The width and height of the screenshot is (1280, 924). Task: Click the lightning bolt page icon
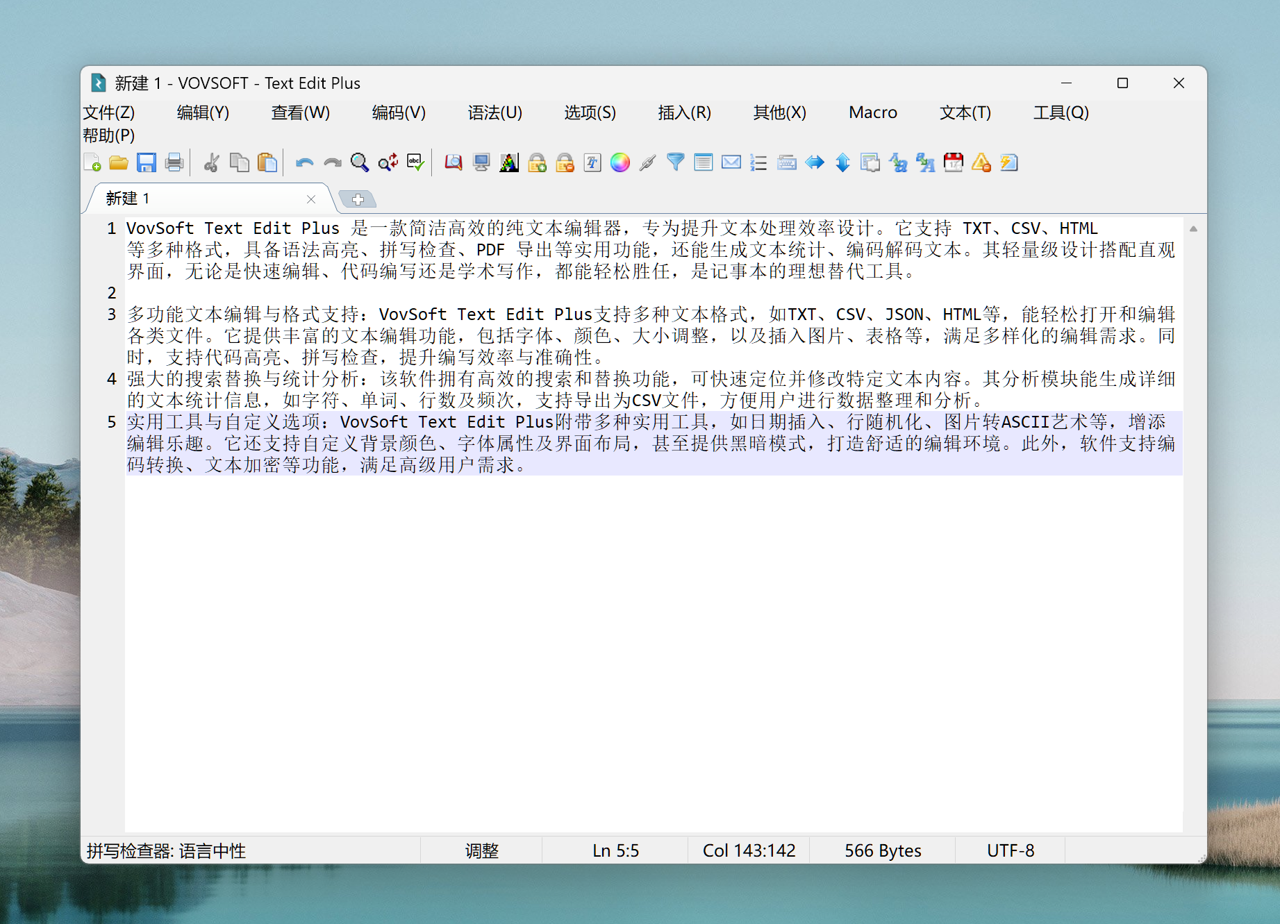tap(1009, 163)
